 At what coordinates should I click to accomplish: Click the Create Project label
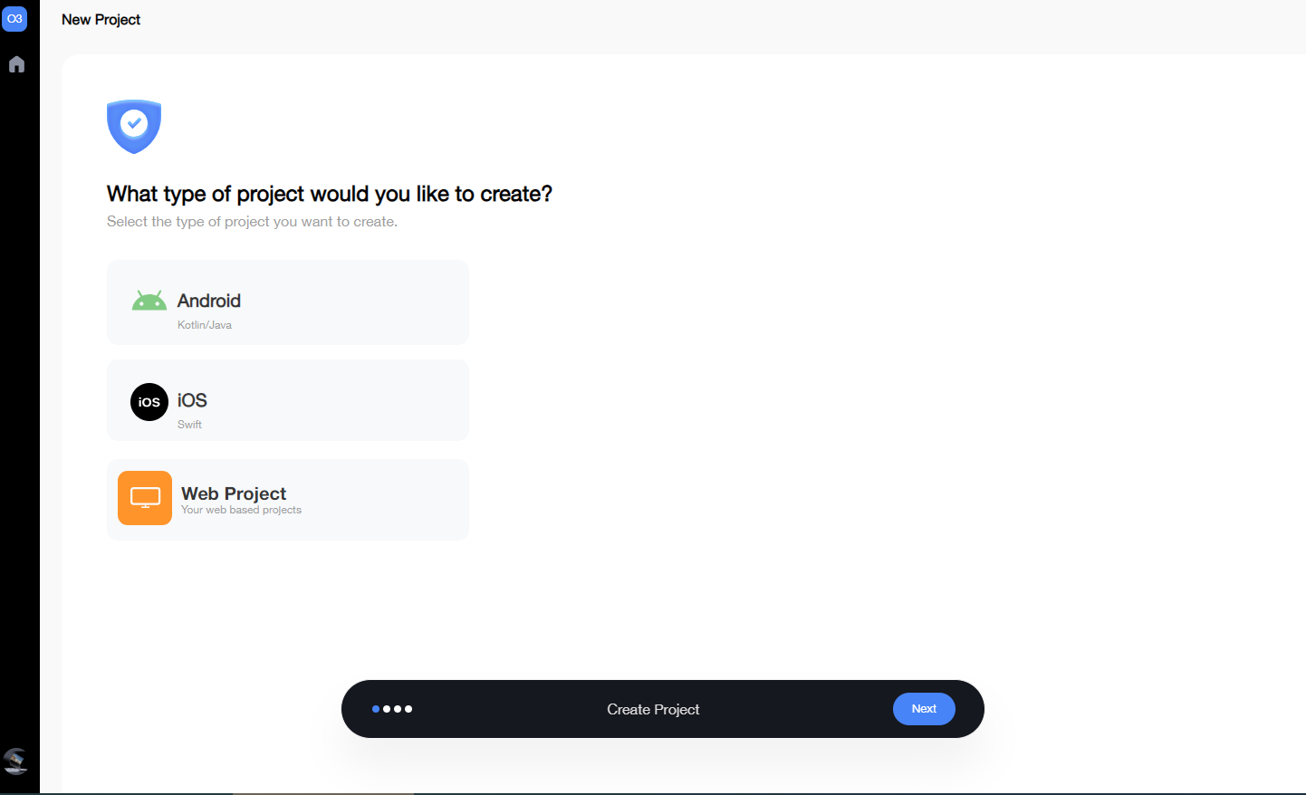[653, 710]
